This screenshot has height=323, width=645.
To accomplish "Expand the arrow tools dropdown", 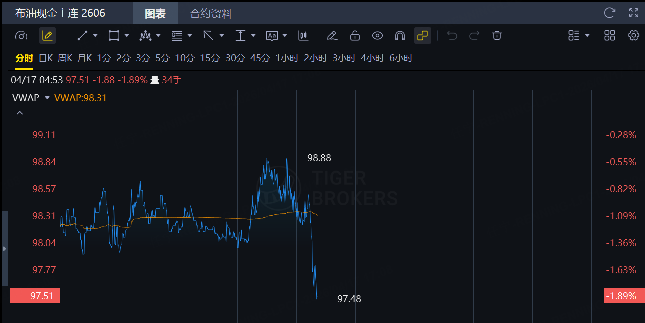I will pyautogui.click(x=222, y=36).
